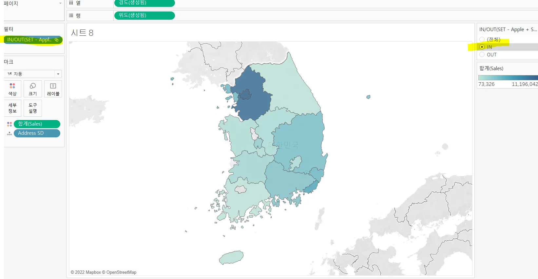Click the legend minimum value 73,326
Viewport: 538px width, 279px height.
tap(487, 84)
